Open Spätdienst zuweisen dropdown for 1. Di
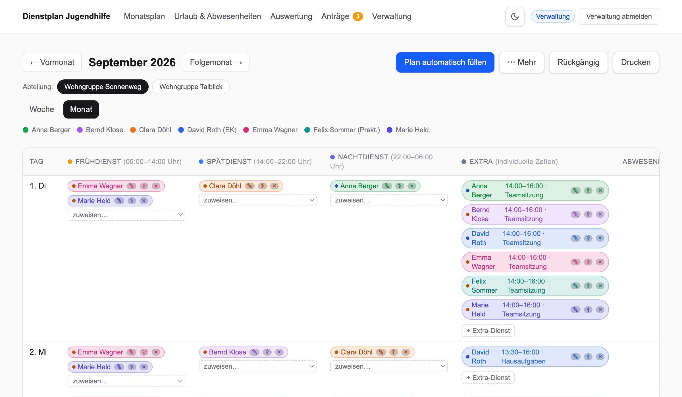The height and width of the screenshot is (397, 682). point(258,200)
